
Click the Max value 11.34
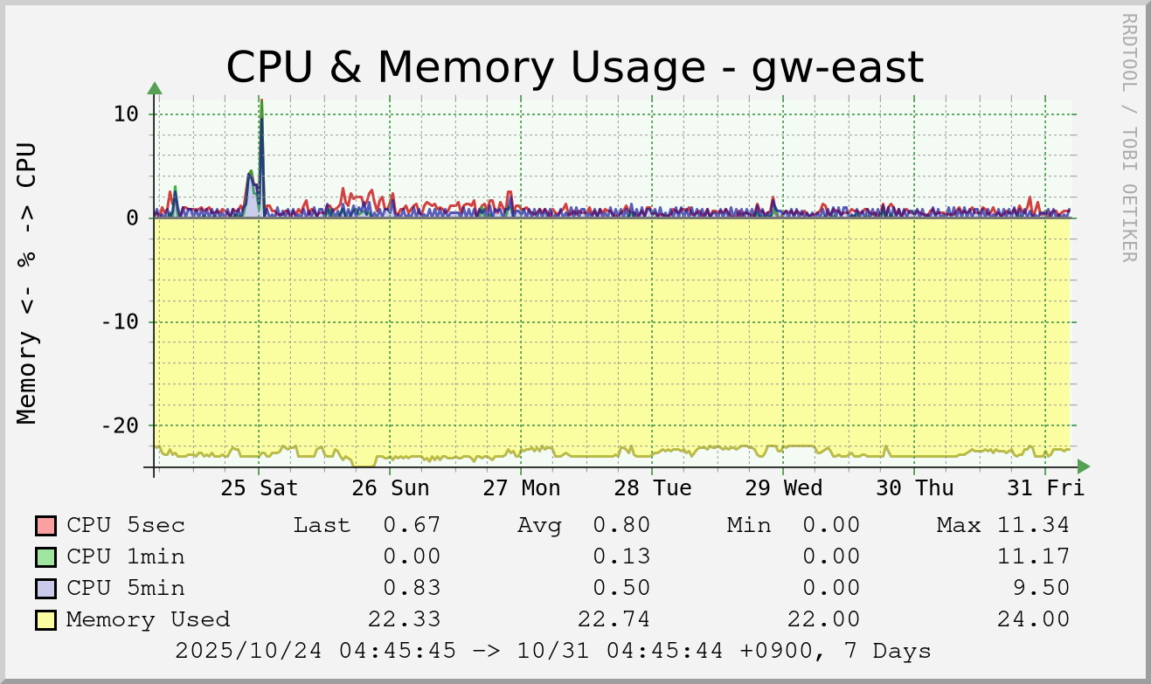click(x=1032, y=526)
